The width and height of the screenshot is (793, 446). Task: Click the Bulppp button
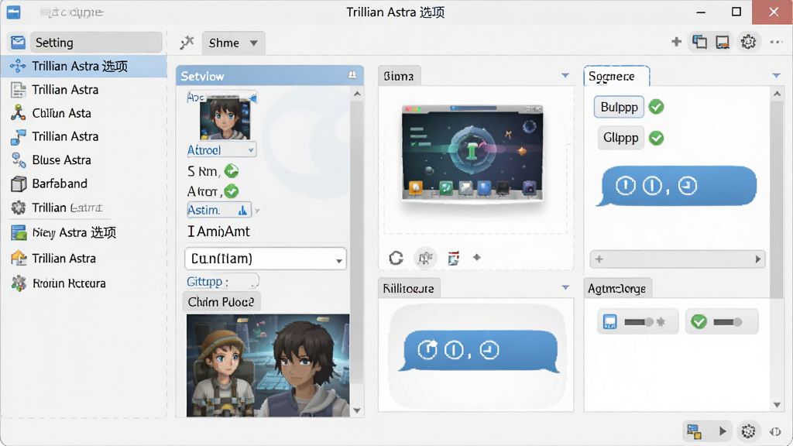click(619, 107)
